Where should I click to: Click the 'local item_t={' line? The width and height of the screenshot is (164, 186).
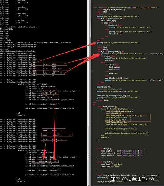[104, 149]
